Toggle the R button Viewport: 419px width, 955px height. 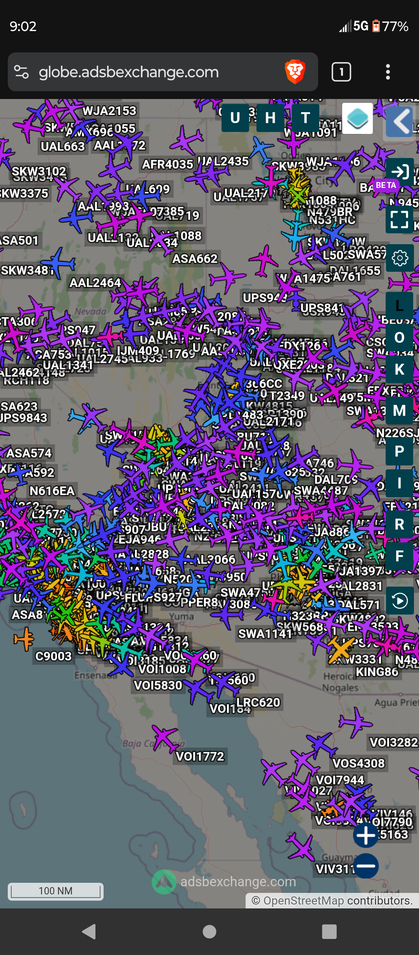pyautogui.click(x=400, y=524)
